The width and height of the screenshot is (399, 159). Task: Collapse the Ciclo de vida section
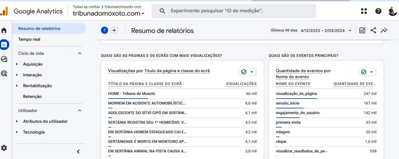tap(80, 53)
